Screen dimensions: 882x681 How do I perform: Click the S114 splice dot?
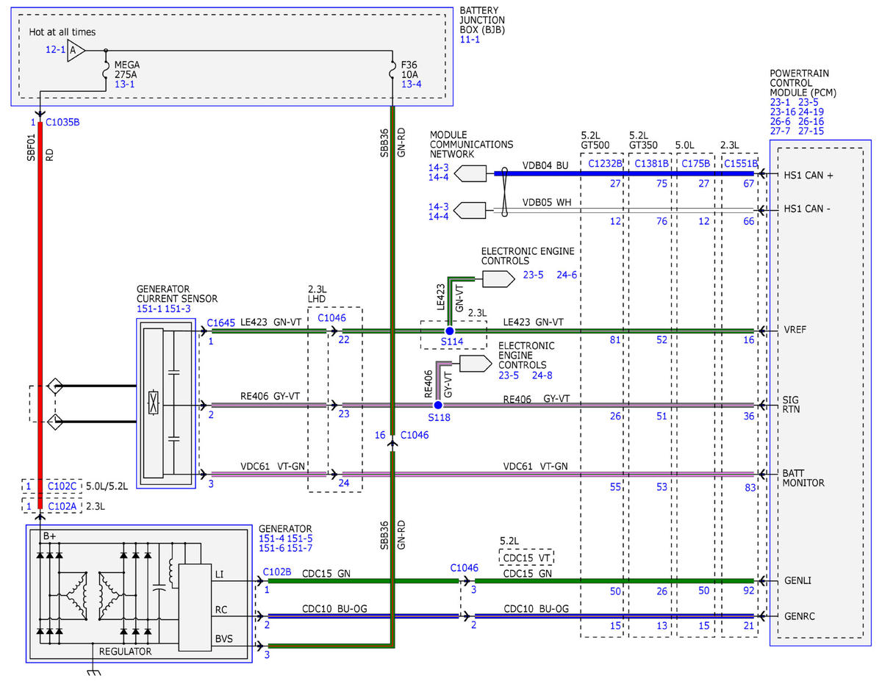point(449,331)
